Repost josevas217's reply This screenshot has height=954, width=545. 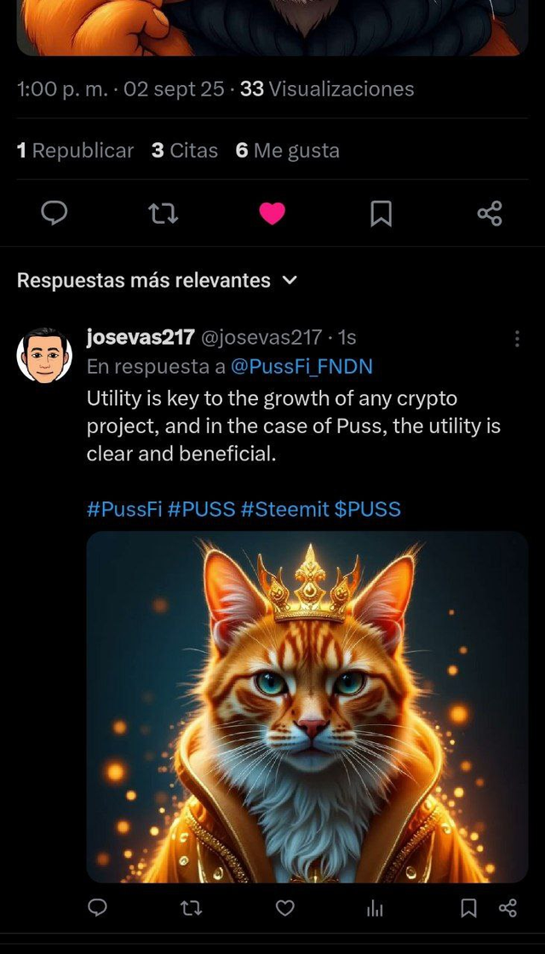[x=192, y=908]
